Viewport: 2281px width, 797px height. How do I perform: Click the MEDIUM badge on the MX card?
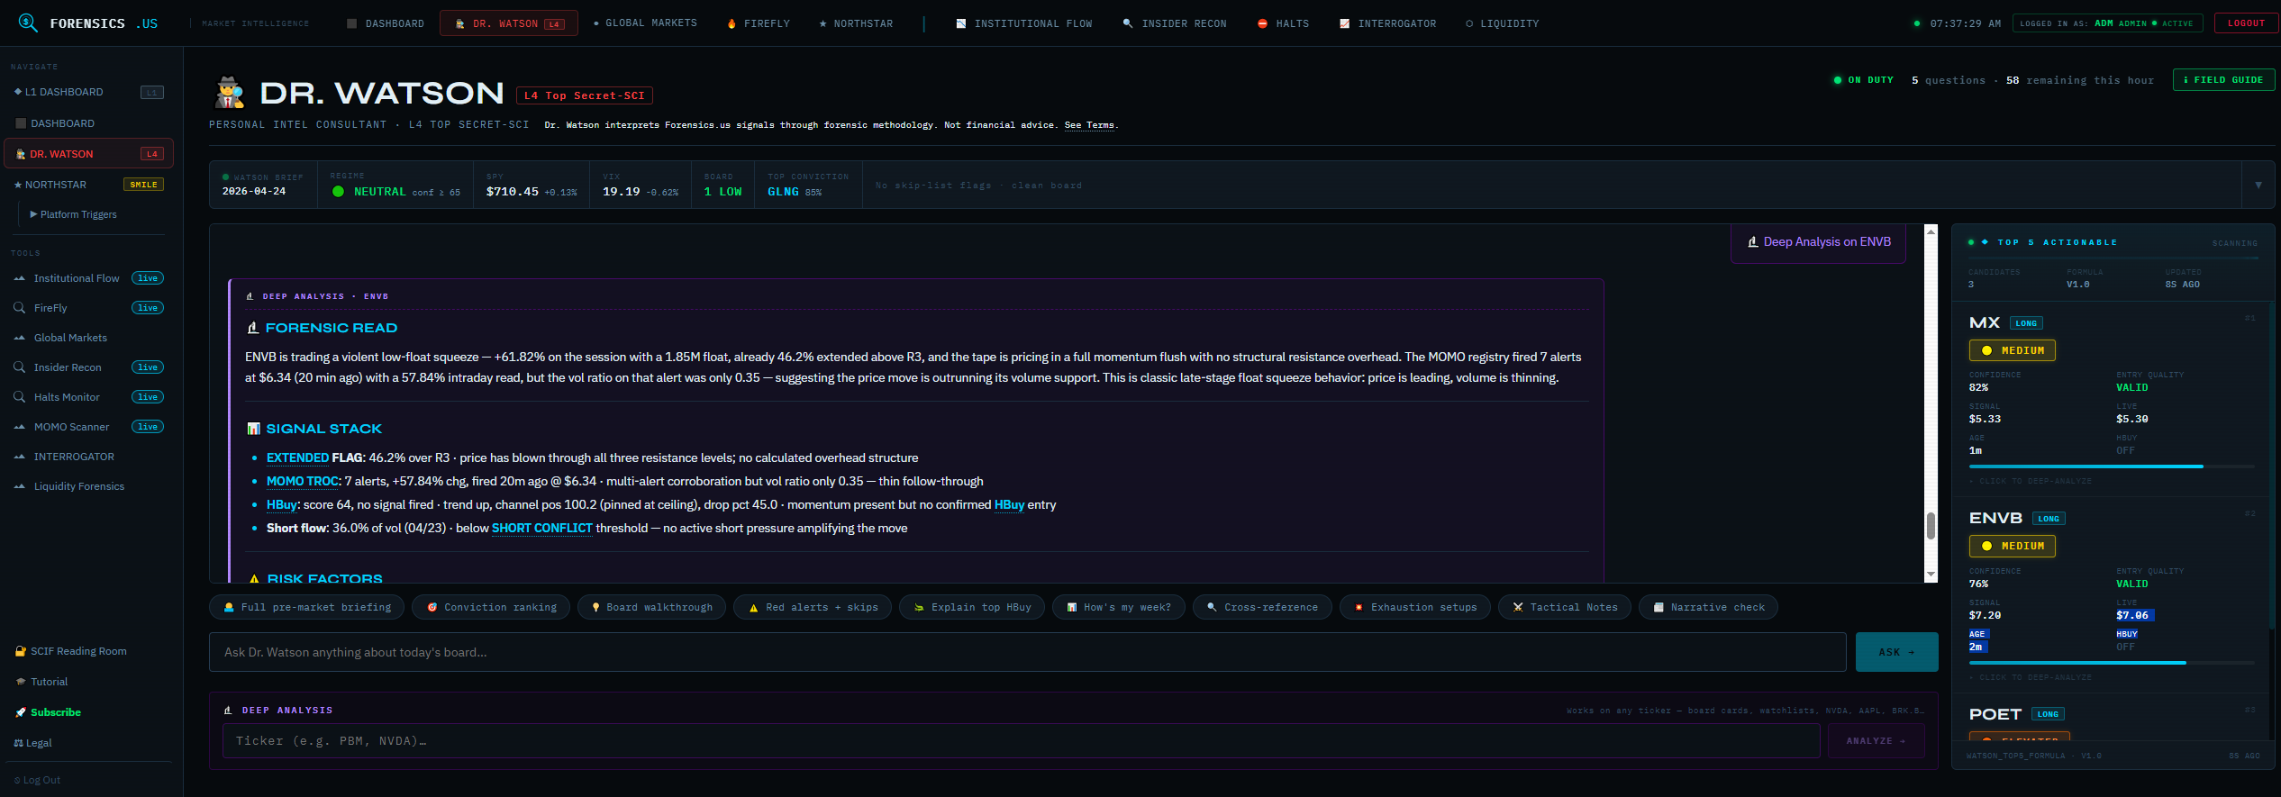(2013, 350)
